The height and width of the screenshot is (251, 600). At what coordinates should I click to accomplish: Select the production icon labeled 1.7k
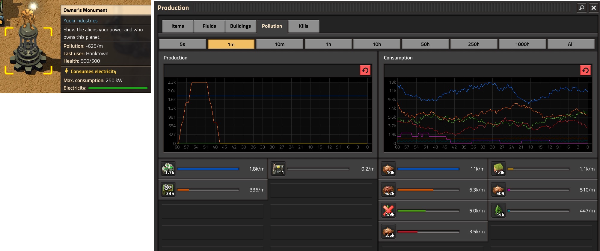click(168, 169)
